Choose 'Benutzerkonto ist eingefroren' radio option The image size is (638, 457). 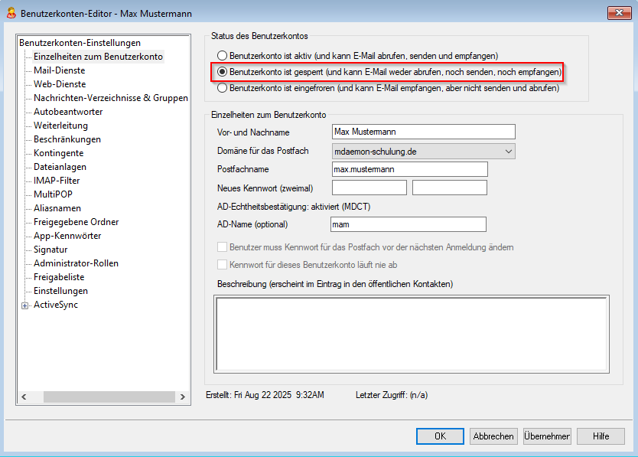pos(223,88)
